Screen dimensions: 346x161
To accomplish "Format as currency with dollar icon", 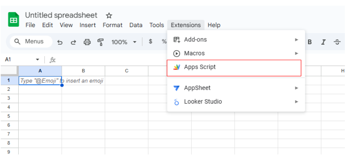I will click(150, 42).
